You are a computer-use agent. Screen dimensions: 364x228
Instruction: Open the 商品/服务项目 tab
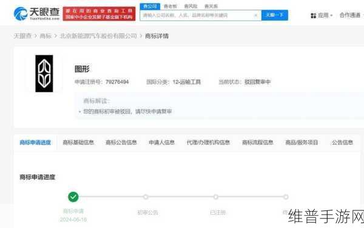point(302,143)
